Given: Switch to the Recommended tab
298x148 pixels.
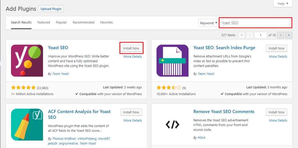Looking at the screenshot, I should point(83,22).
